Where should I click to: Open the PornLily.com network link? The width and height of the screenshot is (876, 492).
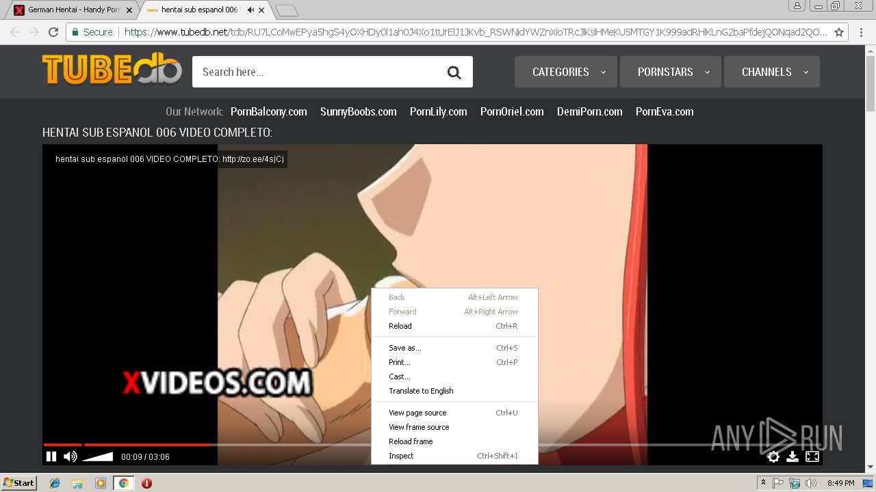(x=439, y=111)
